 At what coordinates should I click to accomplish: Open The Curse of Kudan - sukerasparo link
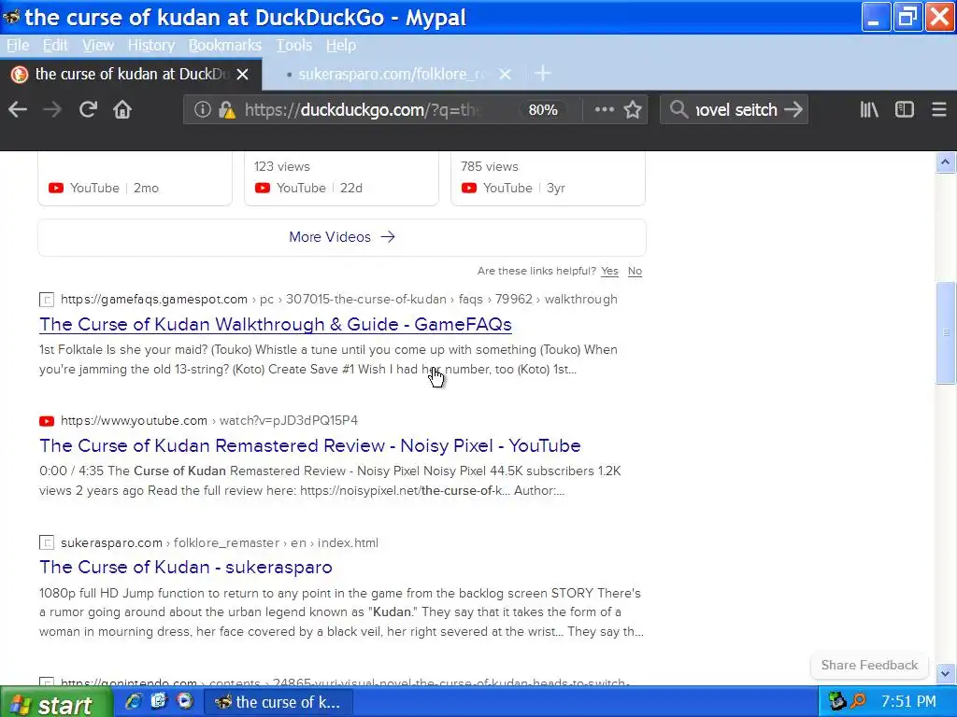click(186, 567)
